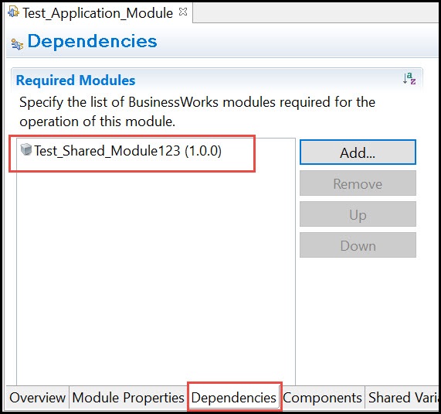Switch to the Overview tab

click(x=37, y=398)
